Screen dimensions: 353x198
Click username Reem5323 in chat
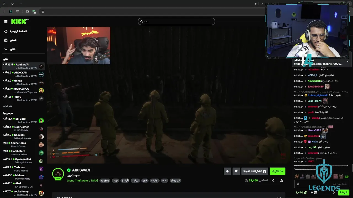[315, 130]
